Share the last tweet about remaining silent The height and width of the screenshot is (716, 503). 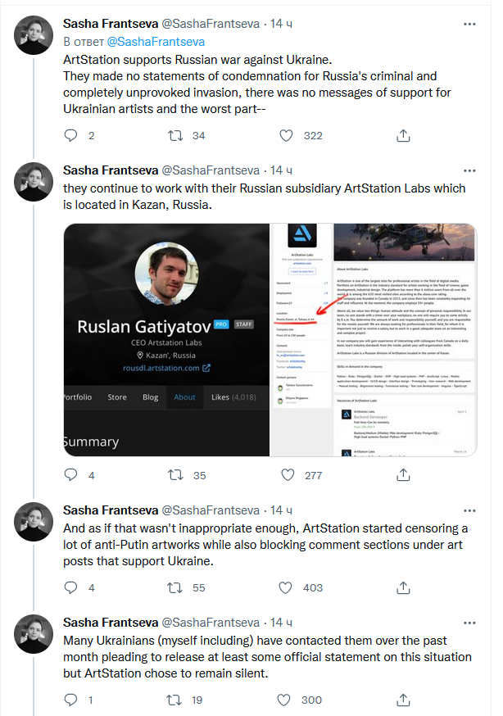pyautogui.click(x=402, y=700)
